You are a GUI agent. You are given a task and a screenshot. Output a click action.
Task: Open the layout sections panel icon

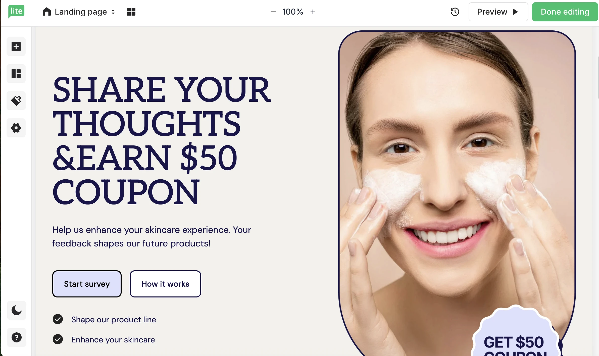click(x=16, y=74)
